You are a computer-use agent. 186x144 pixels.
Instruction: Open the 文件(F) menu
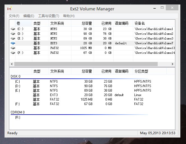[14, 16]
